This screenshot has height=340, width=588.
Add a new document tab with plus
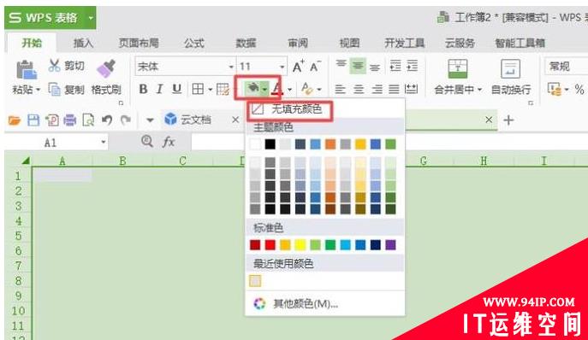coord(508,120)
